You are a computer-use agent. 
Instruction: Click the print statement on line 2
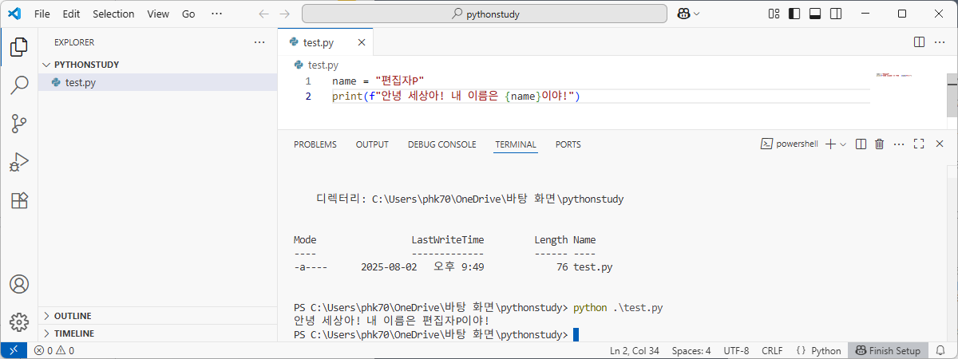point(455,97)
